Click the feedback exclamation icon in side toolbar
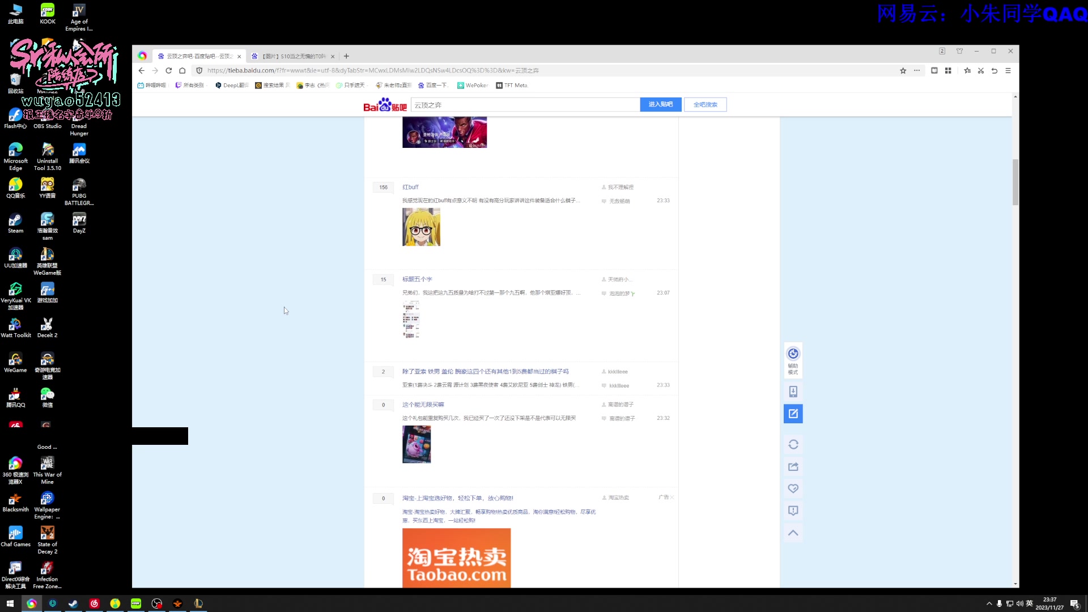 click(x=793, y=511)
